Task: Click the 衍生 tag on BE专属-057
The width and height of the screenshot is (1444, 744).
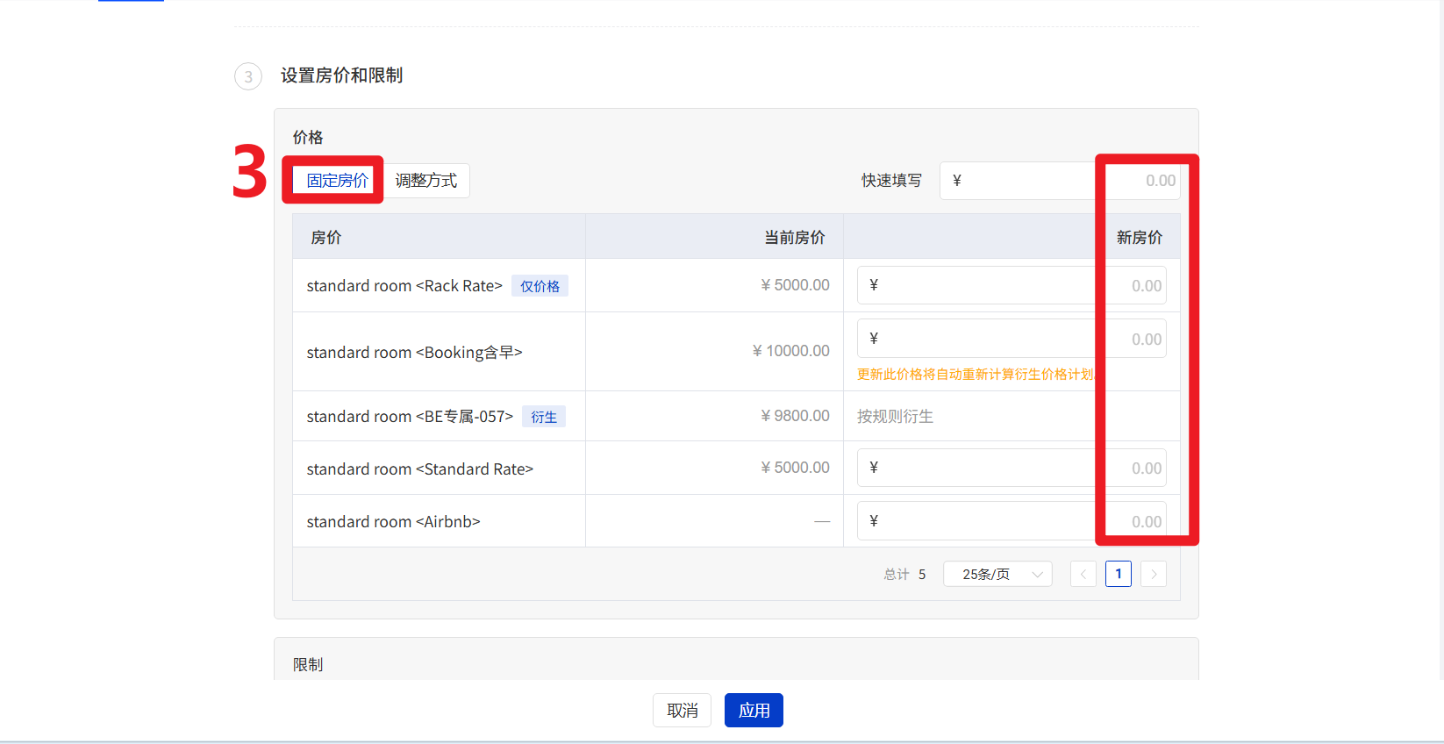Action: 544,417
